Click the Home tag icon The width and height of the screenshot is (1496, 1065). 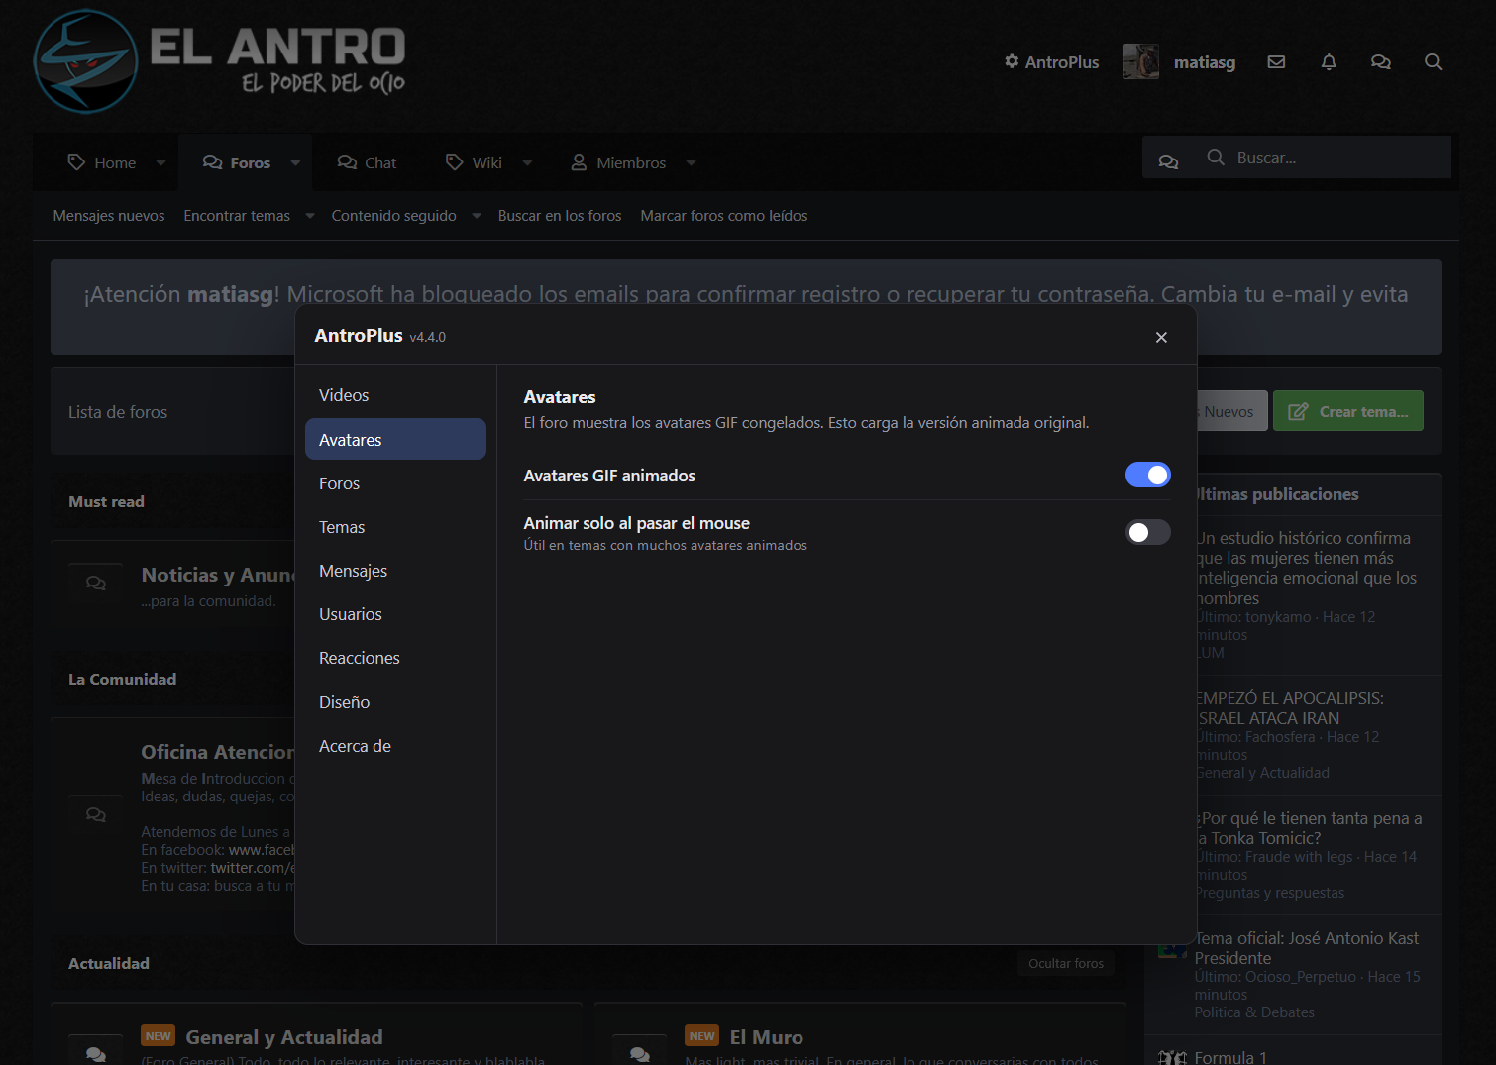tap(76, 161)
